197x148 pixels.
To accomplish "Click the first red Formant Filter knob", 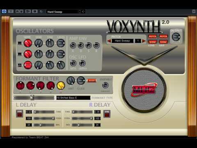I will (x=20, y=86).
